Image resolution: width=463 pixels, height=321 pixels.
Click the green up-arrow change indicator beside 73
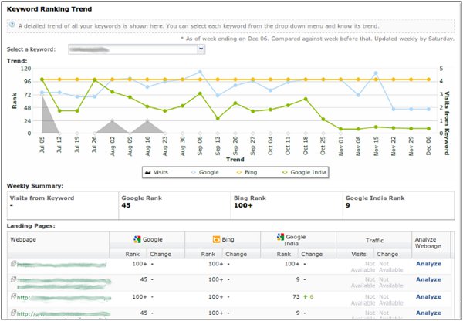pos(306,297)
